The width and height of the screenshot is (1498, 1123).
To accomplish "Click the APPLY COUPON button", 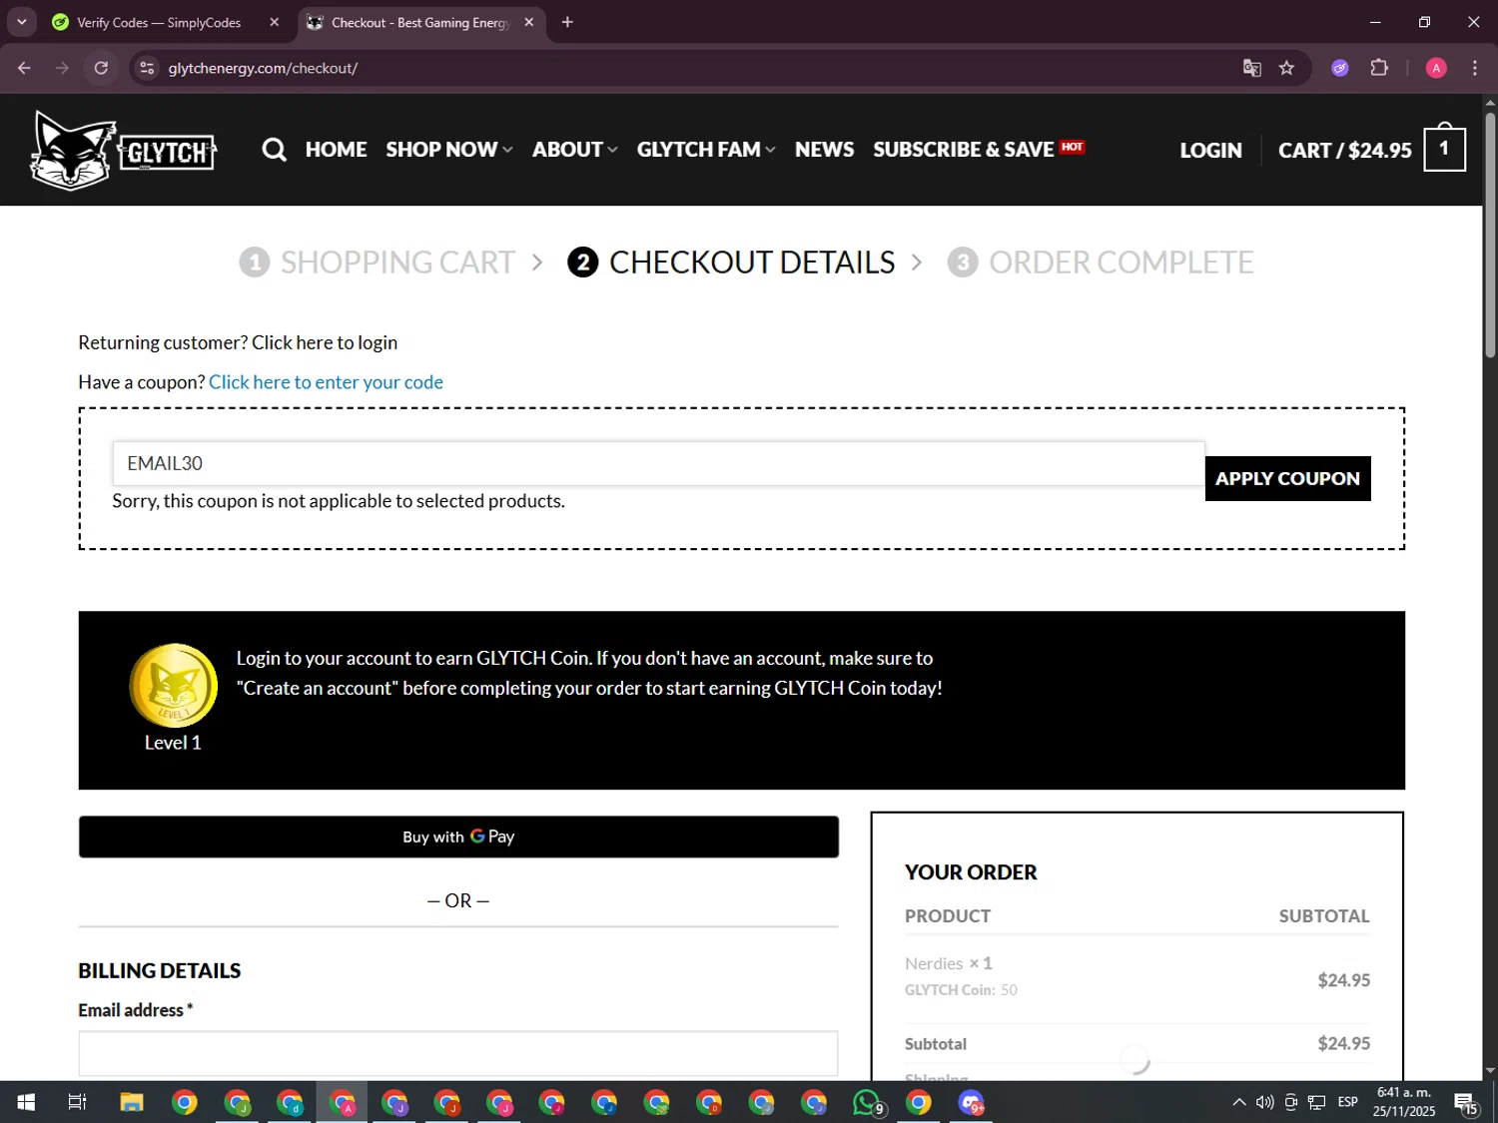I will coord(1287,478).
